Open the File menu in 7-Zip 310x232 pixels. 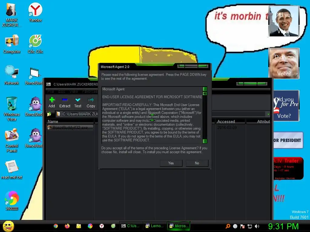51,91
